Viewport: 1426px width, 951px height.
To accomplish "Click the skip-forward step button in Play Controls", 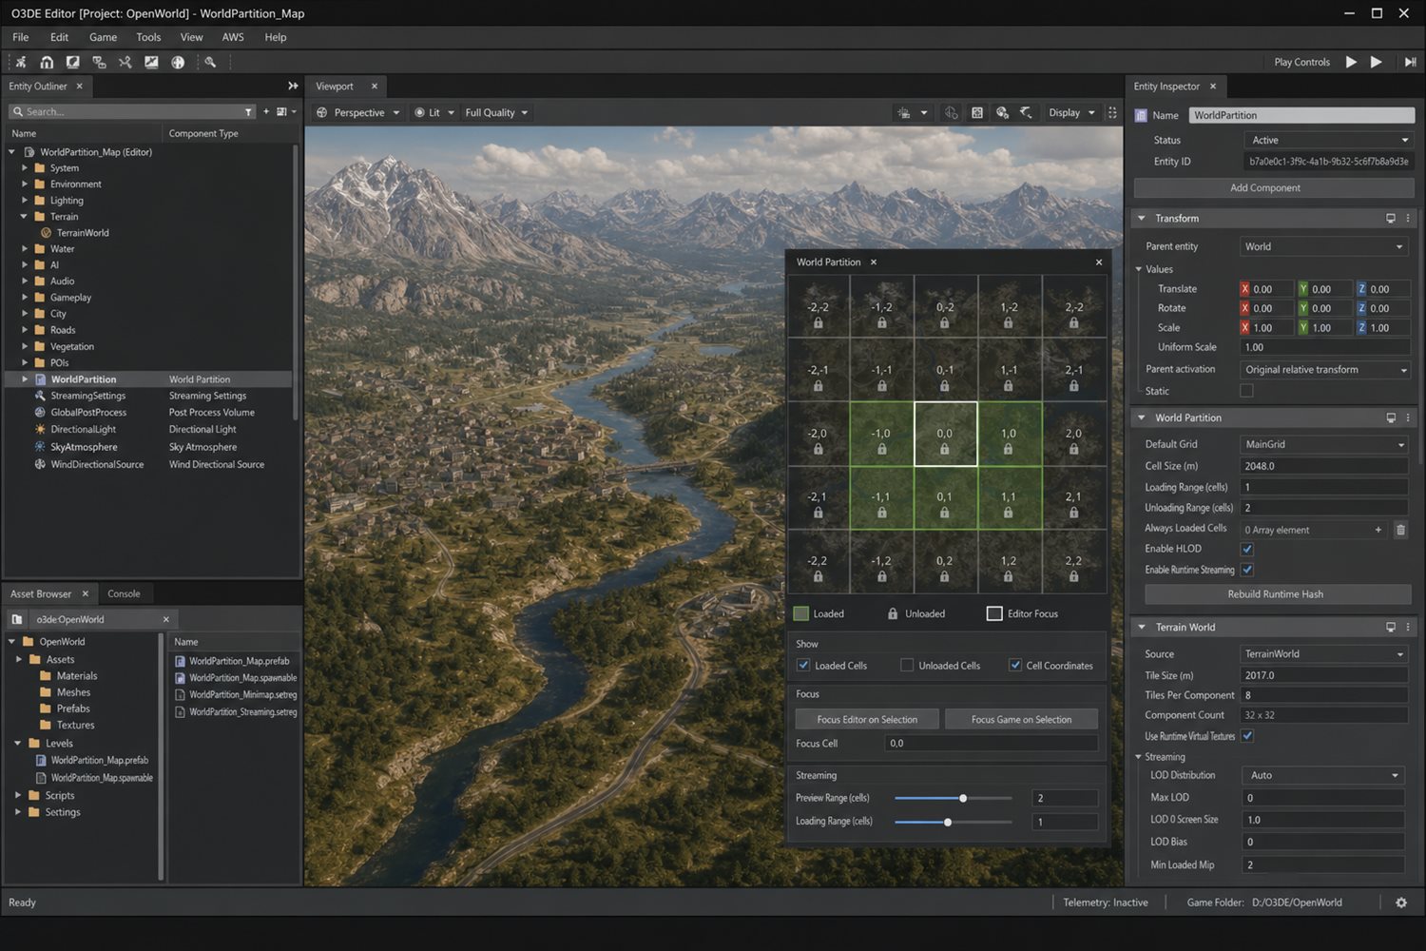I will coord(1410,62).
